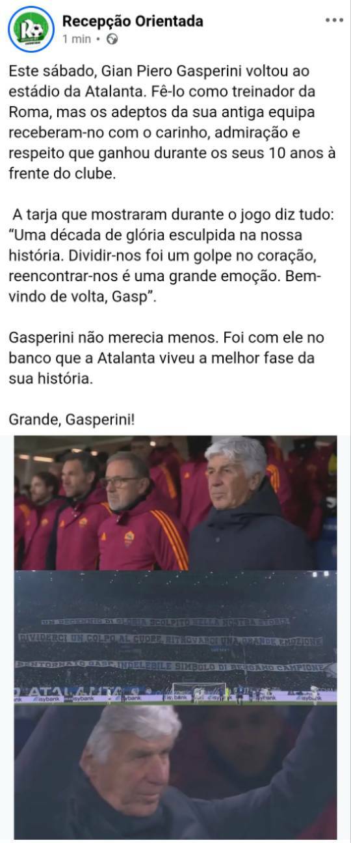
Task: Click the globe public-audience icon
Action: pos(112,39)
